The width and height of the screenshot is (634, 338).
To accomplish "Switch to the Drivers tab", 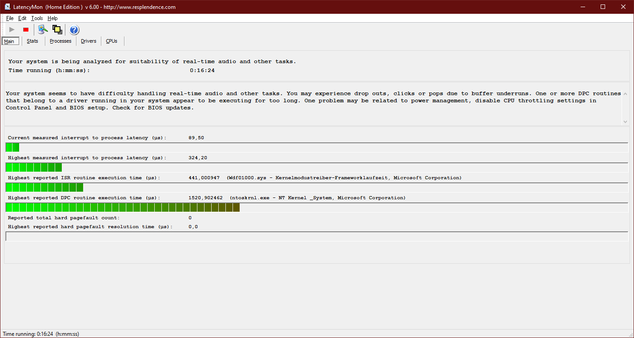I will tap(88, 41).
